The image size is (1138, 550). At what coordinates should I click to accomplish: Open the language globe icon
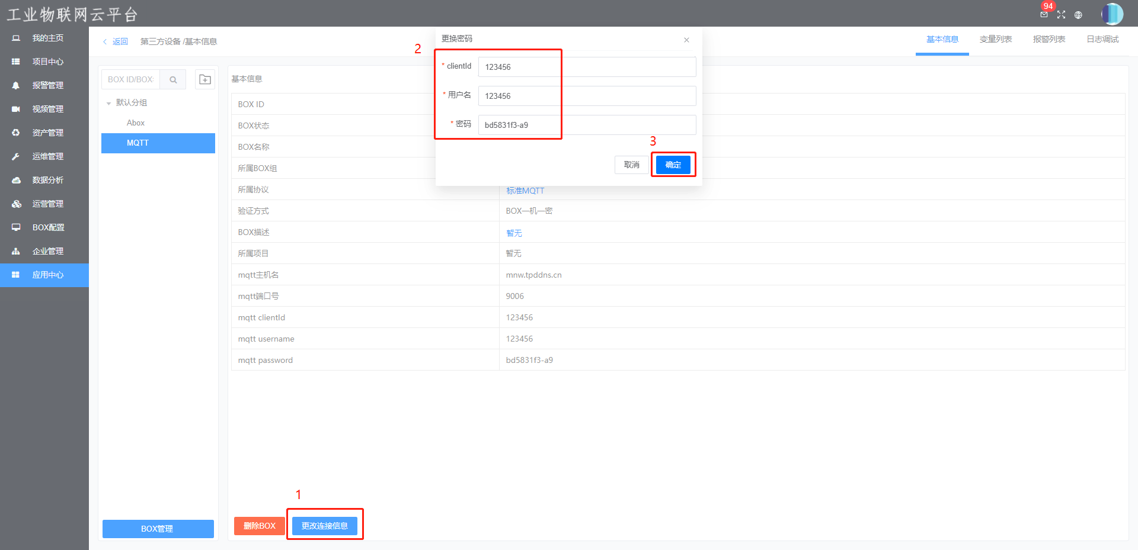pyautogui.click(x=1078, y=15)
